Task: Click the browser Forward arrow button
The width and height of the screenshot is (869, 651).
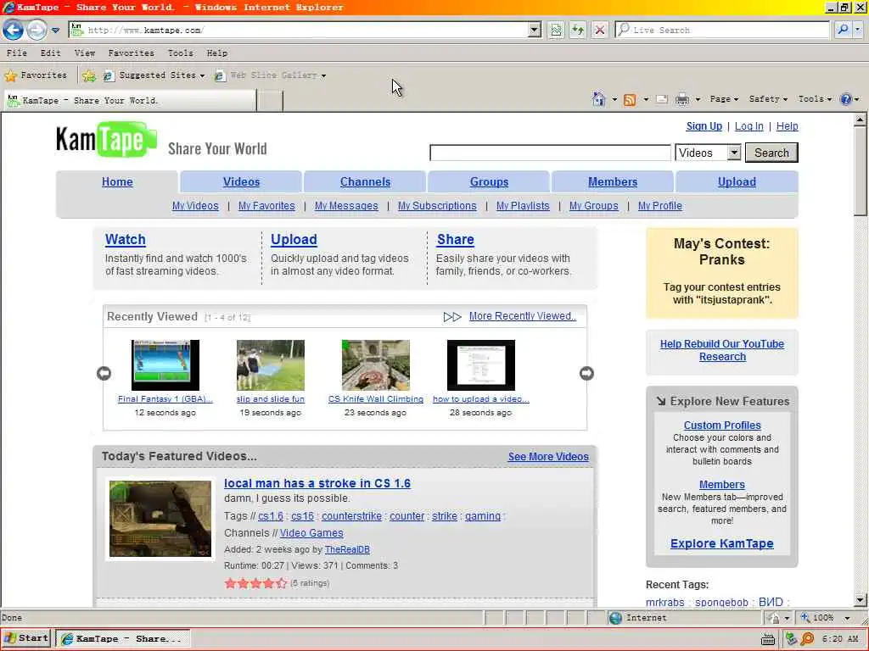Action: [36, 30]
